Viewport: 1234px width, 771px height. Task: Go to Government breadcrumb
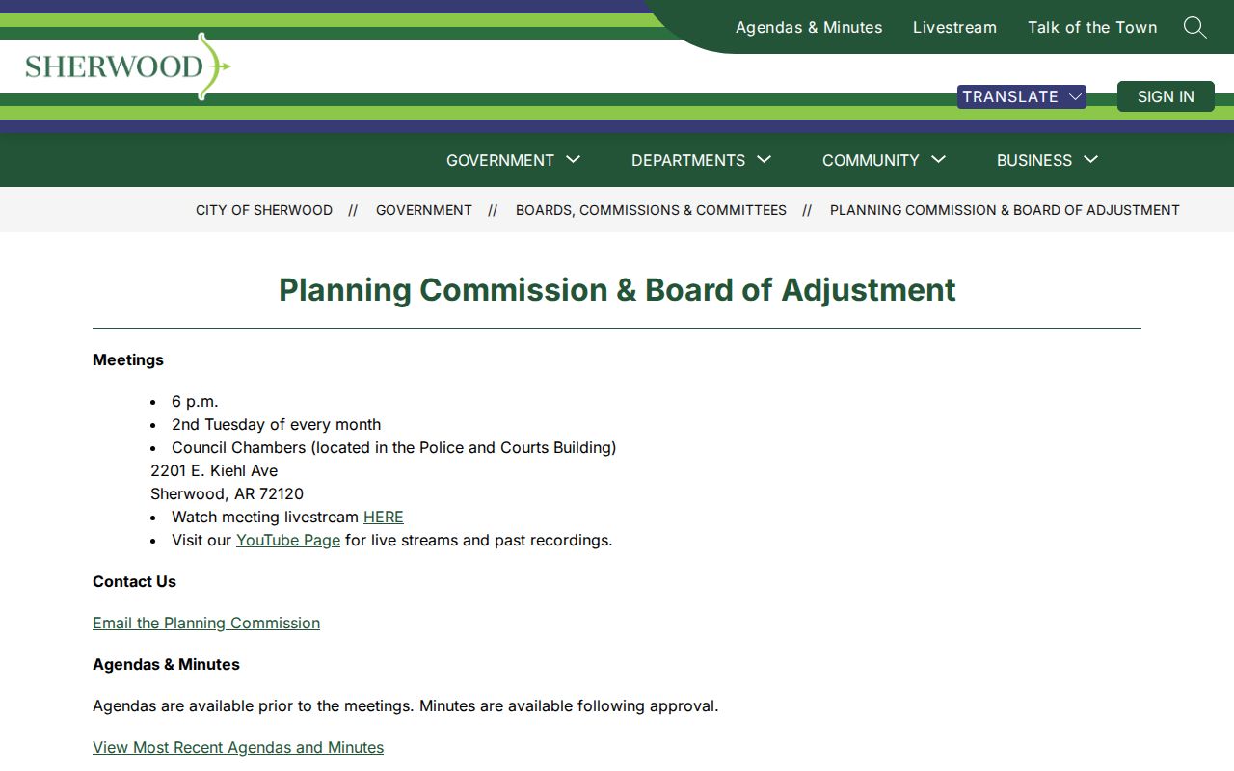coord(424,210)
